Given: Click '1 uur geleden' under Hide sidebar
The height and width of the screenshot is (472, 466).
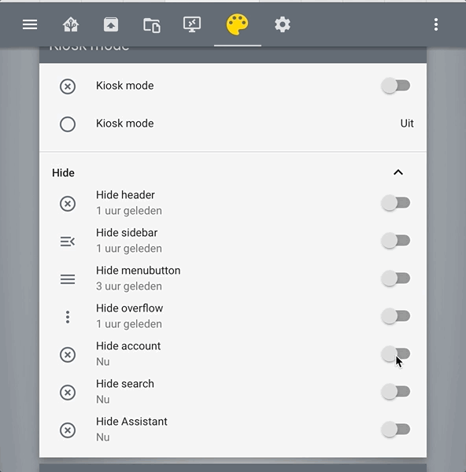Looking at the screenshot, I should (129, 249).
